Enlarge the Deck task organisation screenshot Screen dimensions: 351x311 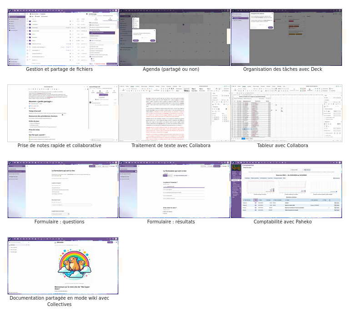pos(286,37)
